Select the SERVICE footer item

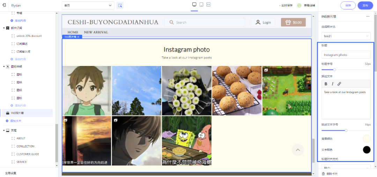click(x=22, y=162)
